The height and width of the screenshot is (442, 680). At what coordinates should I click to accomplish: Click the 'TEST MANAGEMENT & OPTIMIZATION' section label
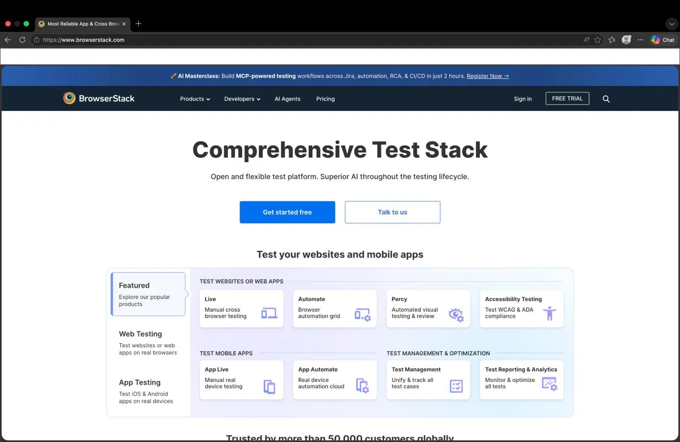(x=438, y=353)
